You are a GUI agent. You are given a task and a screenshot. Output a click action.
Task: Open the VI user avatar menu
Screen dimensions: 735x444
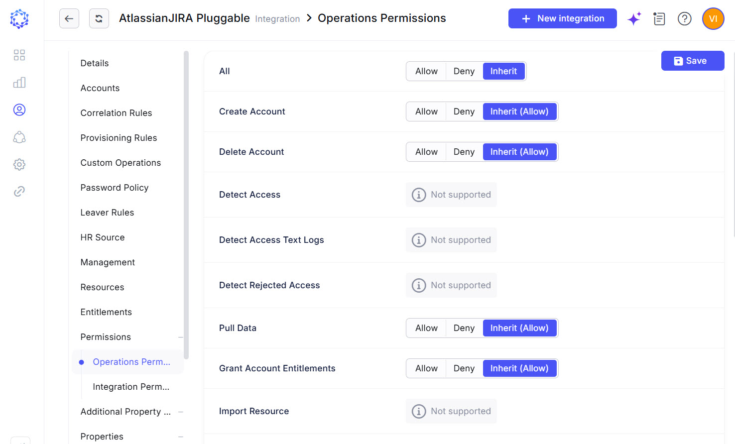coord(713,19)
